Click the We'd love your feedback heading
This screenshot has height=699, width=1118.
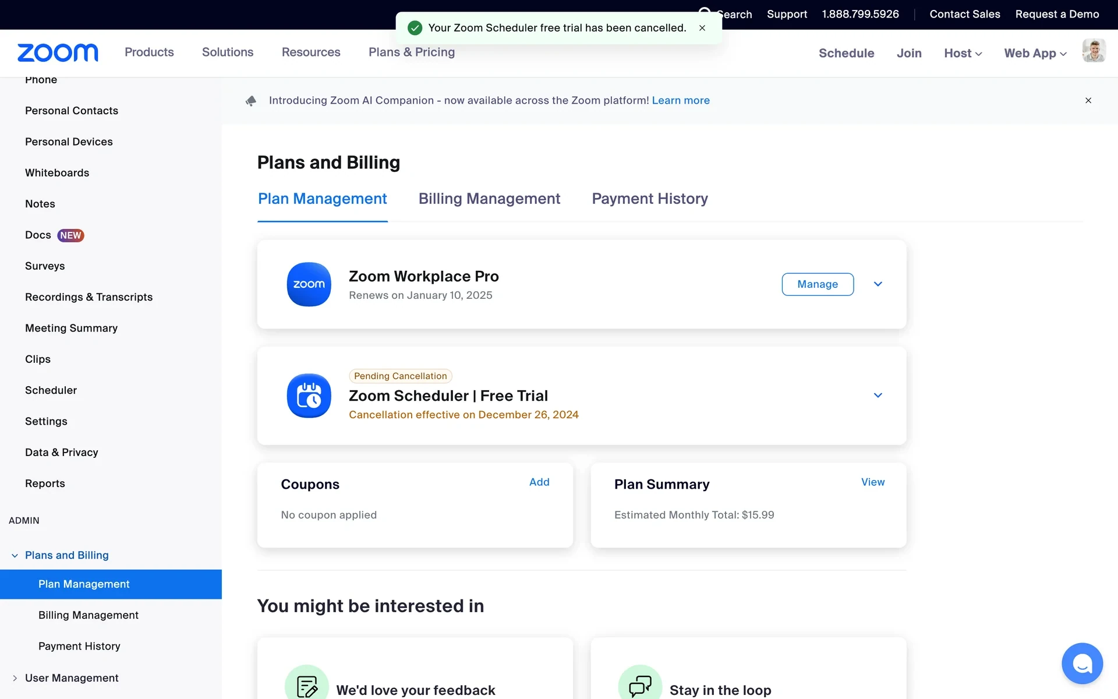tap(416, 690)
